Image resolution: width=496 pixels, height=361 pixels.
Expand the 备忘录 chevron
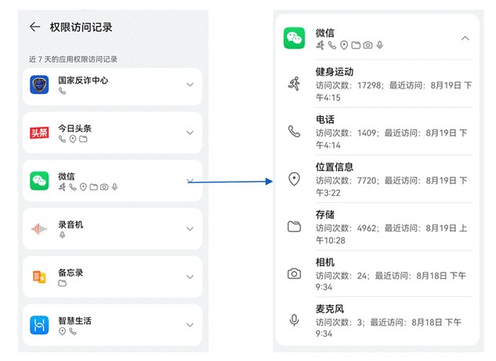(190, 277)
